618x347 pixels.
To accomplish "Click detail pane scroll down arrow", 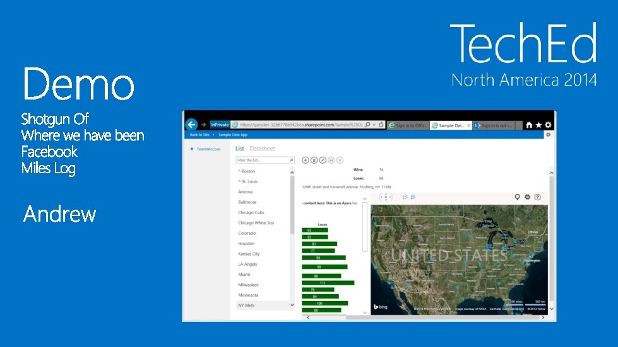I will [551, 309].
